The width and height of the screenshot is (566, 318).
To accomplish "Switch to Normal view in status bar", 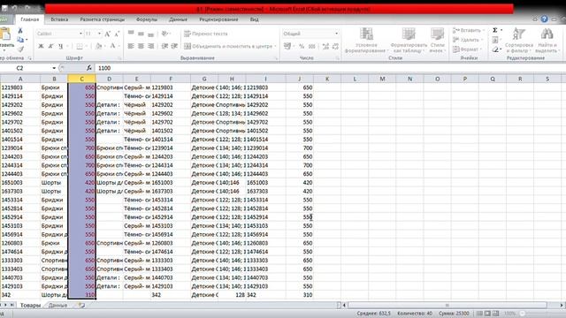I will click(479, 314).
